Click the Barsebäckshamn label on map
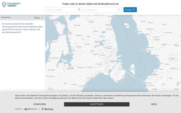This screenshot has width=181, height=113. pos(146,50)
